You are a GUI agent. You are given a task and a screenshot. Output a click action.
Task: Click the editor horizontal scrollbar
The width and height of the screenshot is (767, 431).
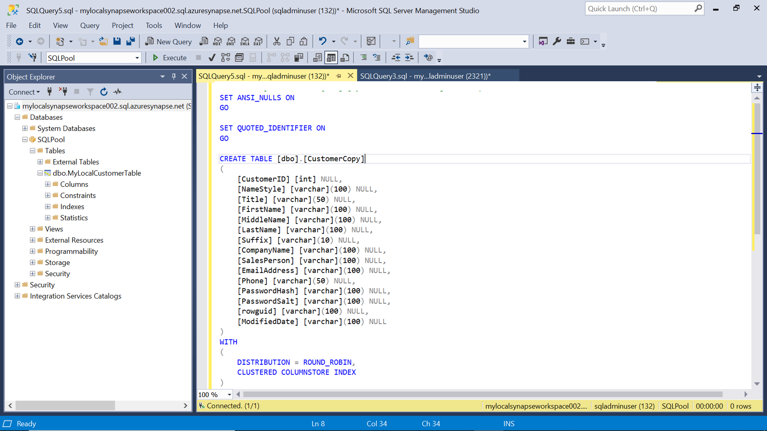tap(482, 394)
